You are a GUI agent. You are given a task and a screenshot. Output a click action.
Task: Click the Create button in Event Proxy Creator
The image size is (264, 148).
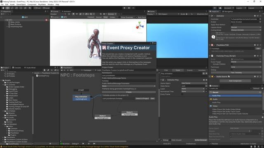(129, 92)
